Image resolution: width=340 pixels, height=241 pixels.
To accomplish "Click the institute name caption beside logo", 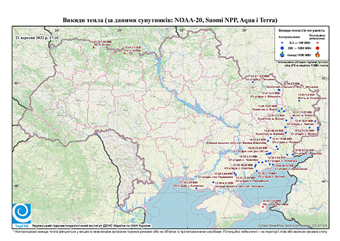I will pos(92,225).
